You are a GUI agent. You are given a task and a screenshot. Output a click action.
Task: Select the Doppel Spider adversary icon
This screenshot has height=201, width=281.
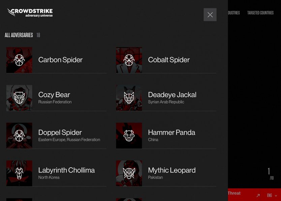click(19, 136)
